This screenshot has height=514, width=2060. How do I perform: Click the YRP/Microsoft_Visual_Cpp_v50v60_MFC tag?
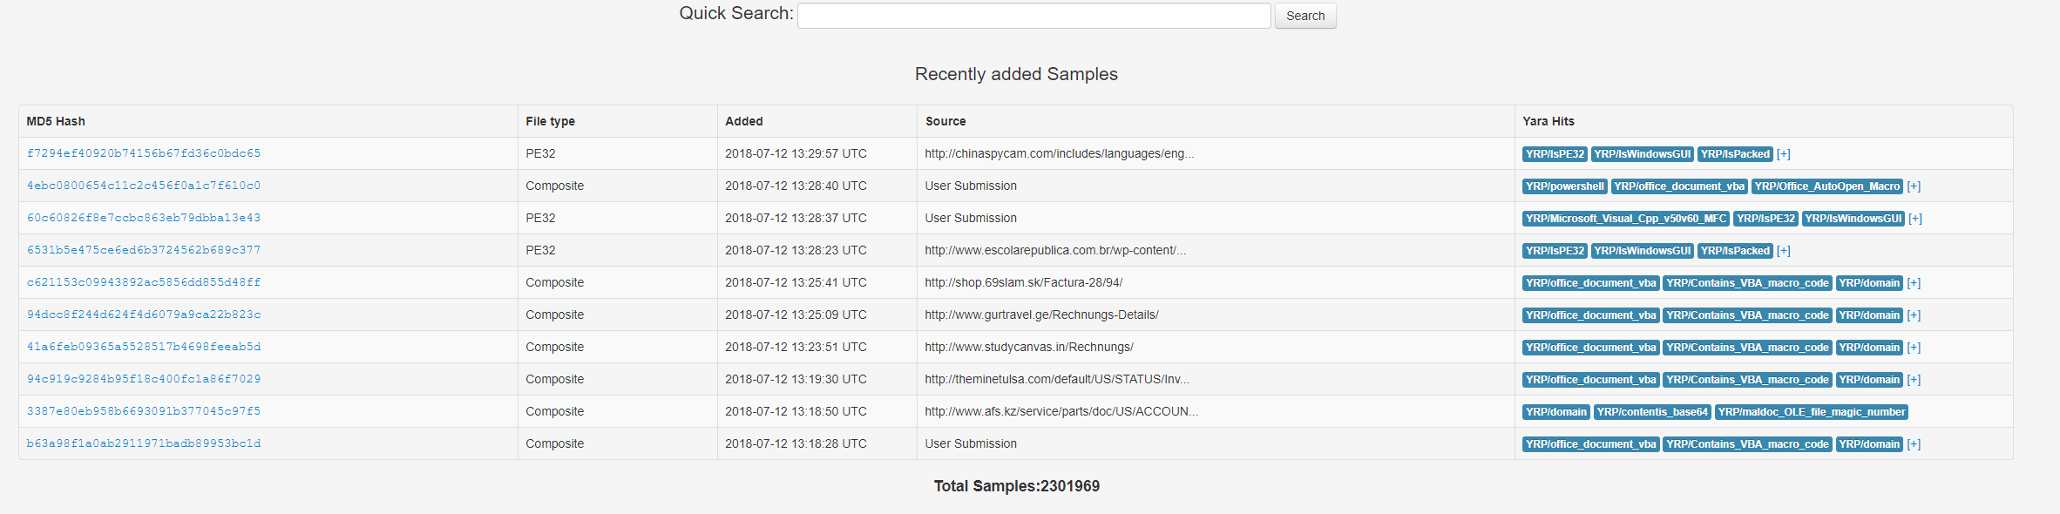tap(1625, 219)
